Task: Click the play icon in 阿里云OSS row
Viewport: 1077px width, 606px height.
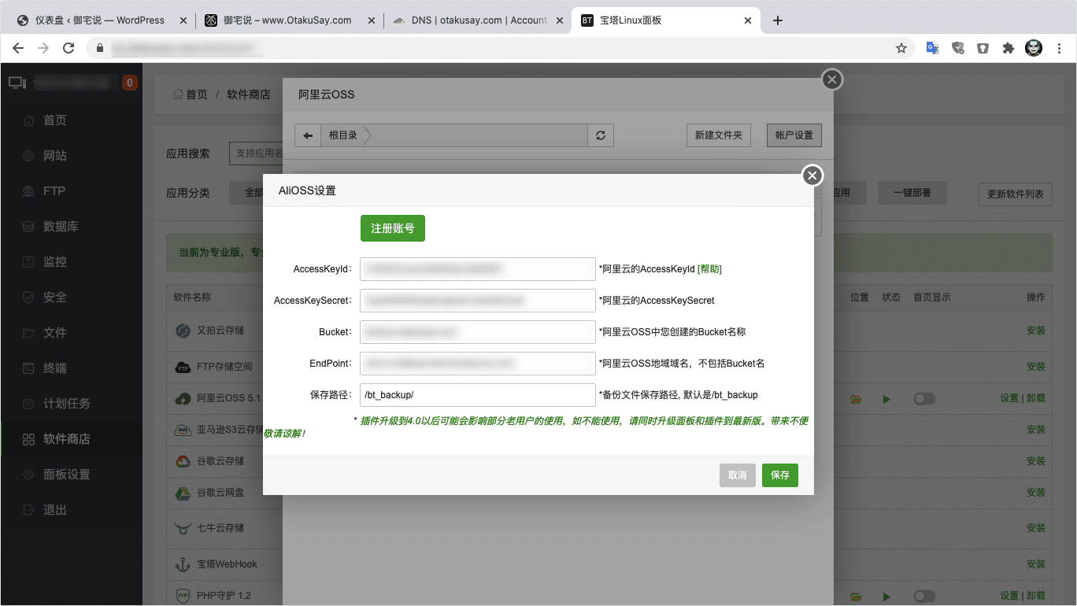Action: pos(886,400)
